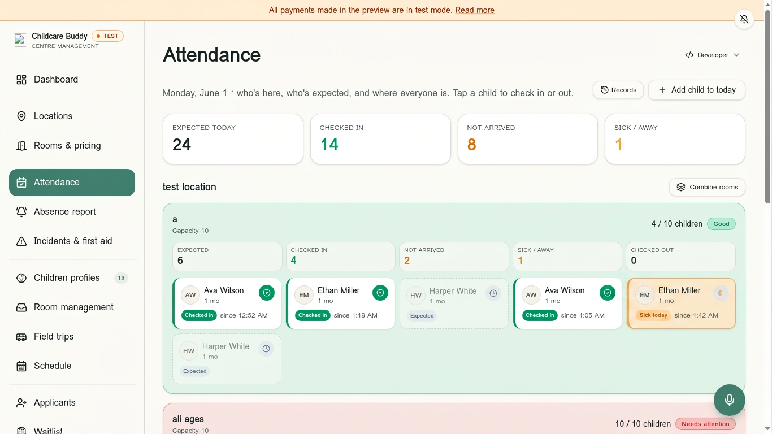Click the layers icon in Combine rooms

tap(681, 187)
